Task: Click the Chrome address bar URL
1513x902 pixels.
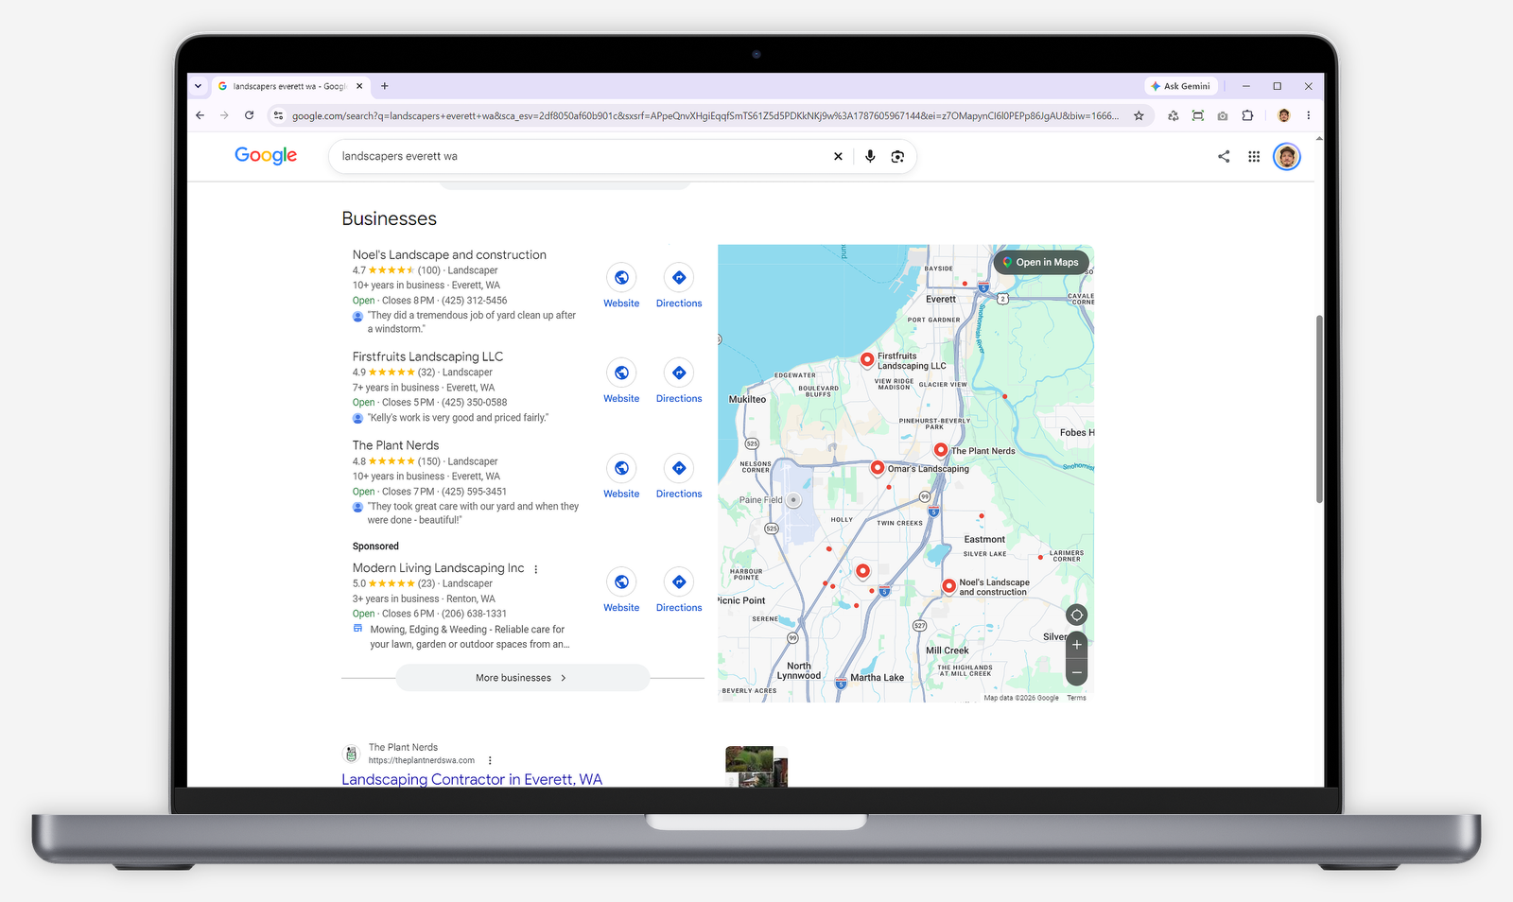Action: 704,115
